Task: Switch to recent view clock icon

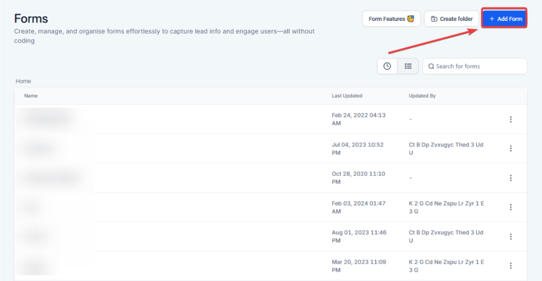Action: pyautogui.click(x=387, y=66)
